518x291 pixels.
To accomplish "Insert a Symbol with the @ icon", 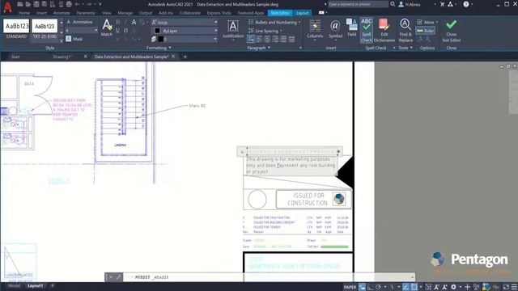I will 335,29.
